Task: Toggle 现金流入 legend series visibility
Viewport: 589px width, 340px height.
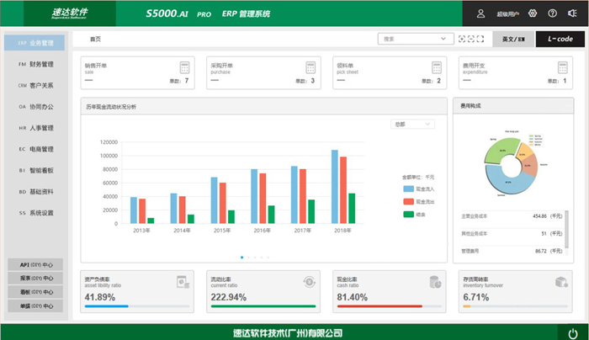Action: (409, 189)
